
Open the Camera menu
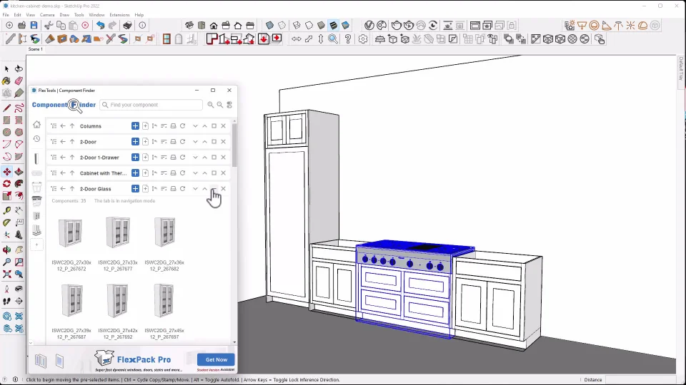[x=47, y=14]
